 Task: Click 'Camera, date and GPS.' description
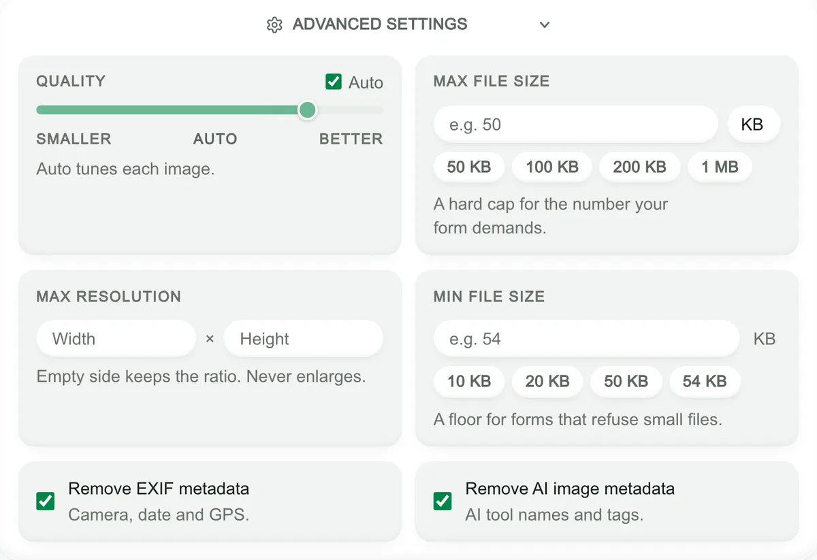pos(159,515)
